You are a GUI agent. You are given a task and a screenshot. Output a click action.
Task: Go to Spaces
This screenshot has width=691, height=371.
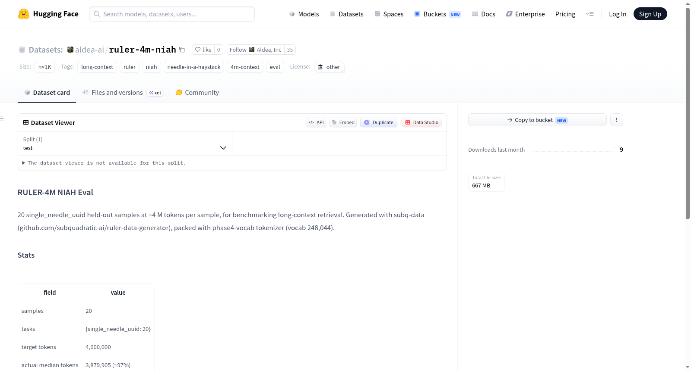[389, 14]
